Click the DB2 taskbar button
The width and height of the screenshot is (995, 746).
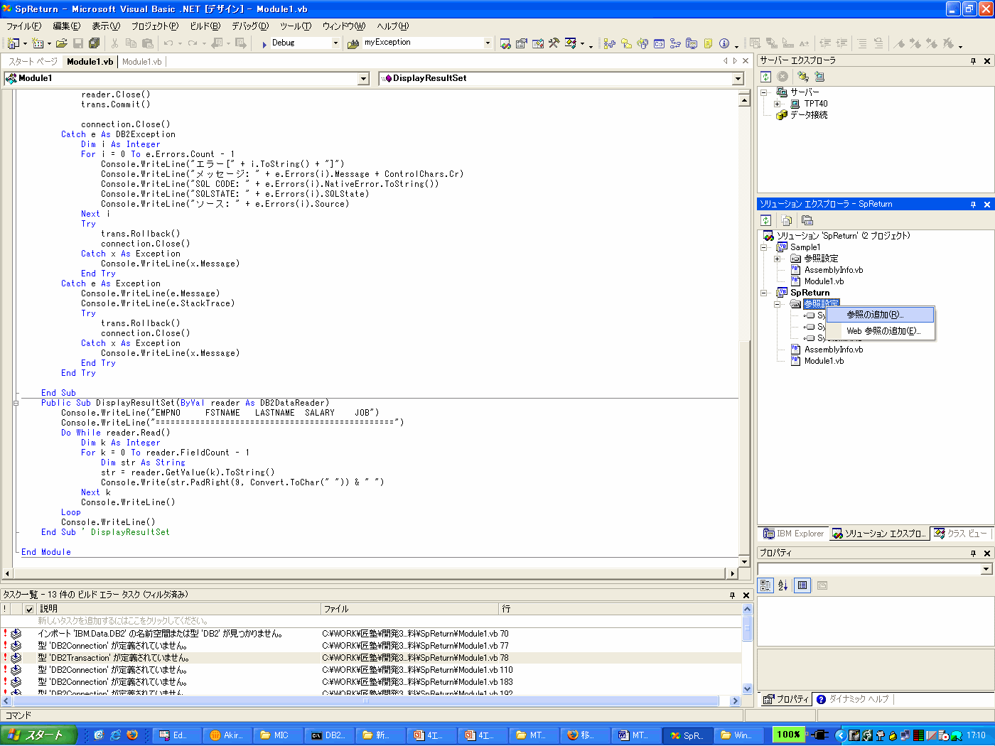pyautogui.click(x=329, y=735)
